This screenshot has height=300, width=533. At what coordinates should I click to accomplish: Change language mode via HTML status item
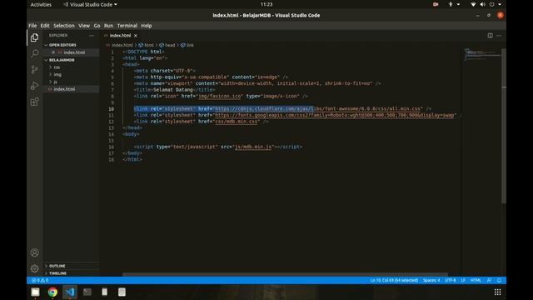point(476,280)
